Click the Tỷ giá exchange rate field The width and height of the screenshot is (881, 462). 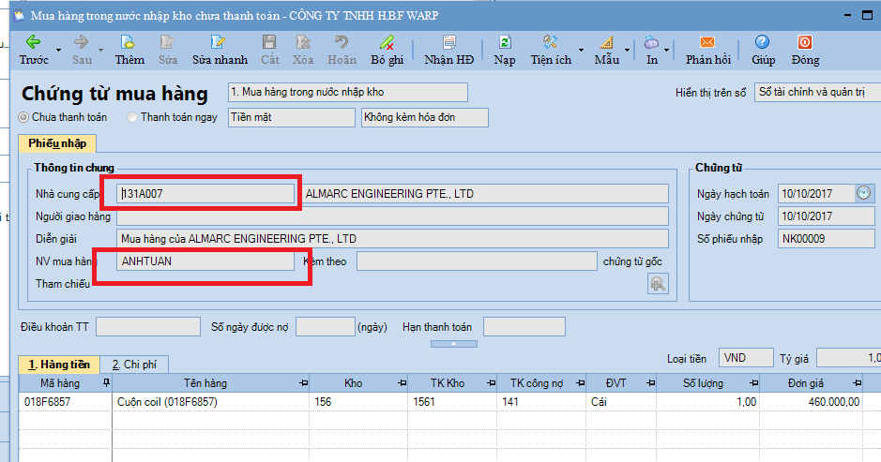(x=848, y=358)
